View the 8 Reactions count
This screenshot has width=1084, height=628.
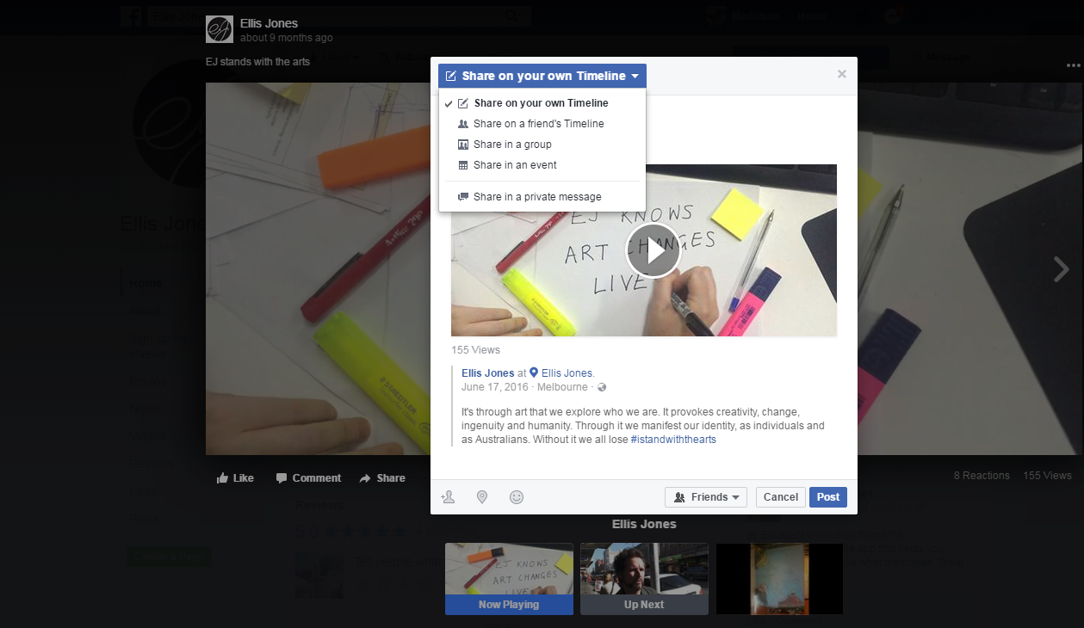coord(982,476)
